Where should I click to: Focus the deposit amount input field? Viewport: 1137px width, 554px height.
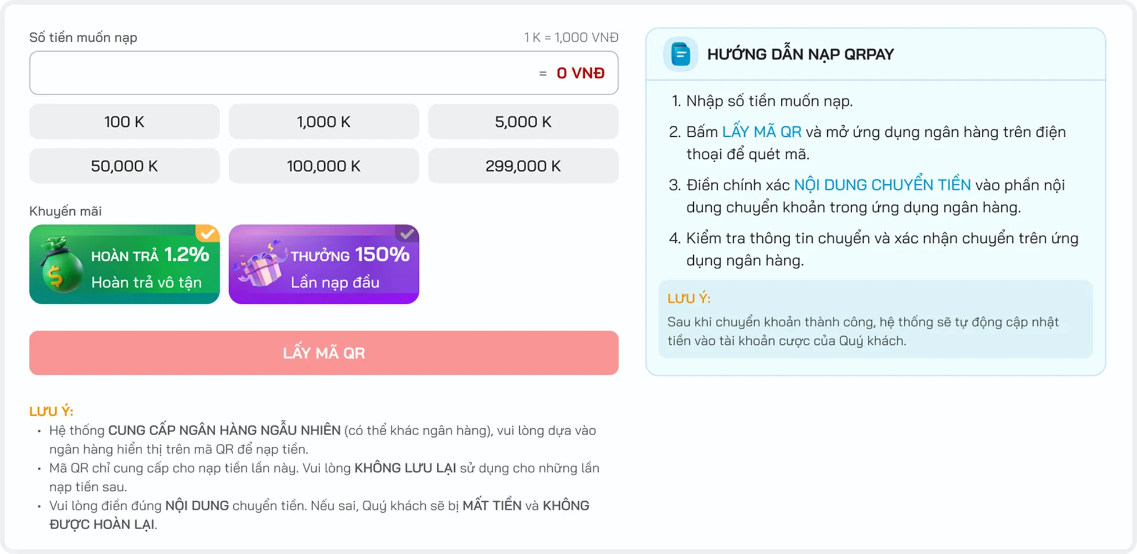coord(278,73)
